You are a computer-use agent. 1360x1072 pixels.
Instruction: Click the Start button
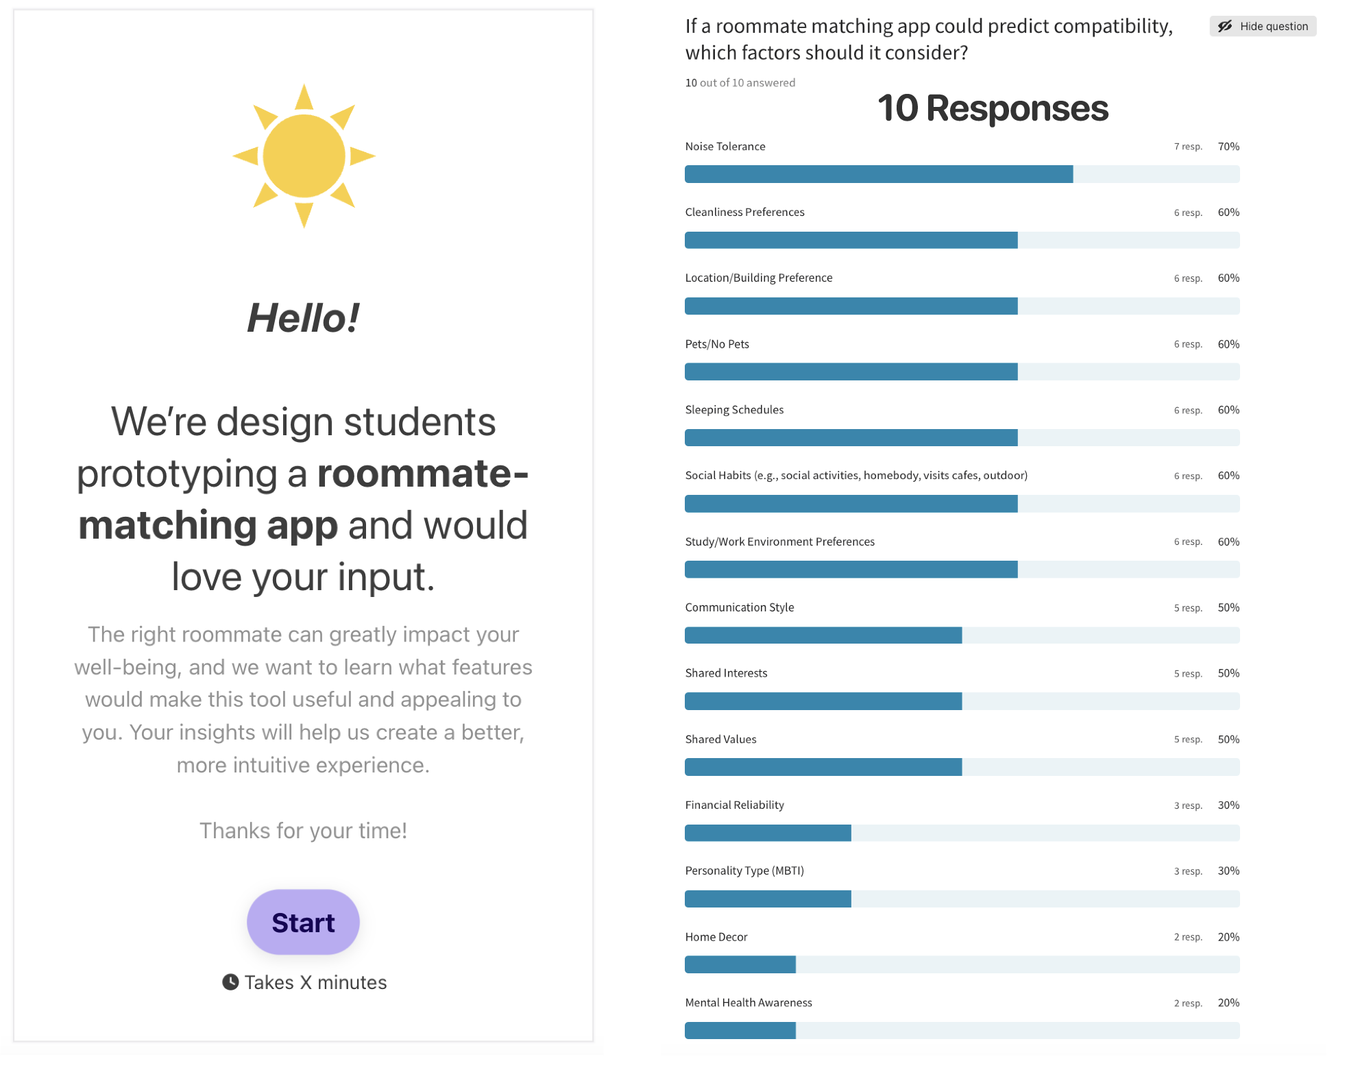(303, 923)
